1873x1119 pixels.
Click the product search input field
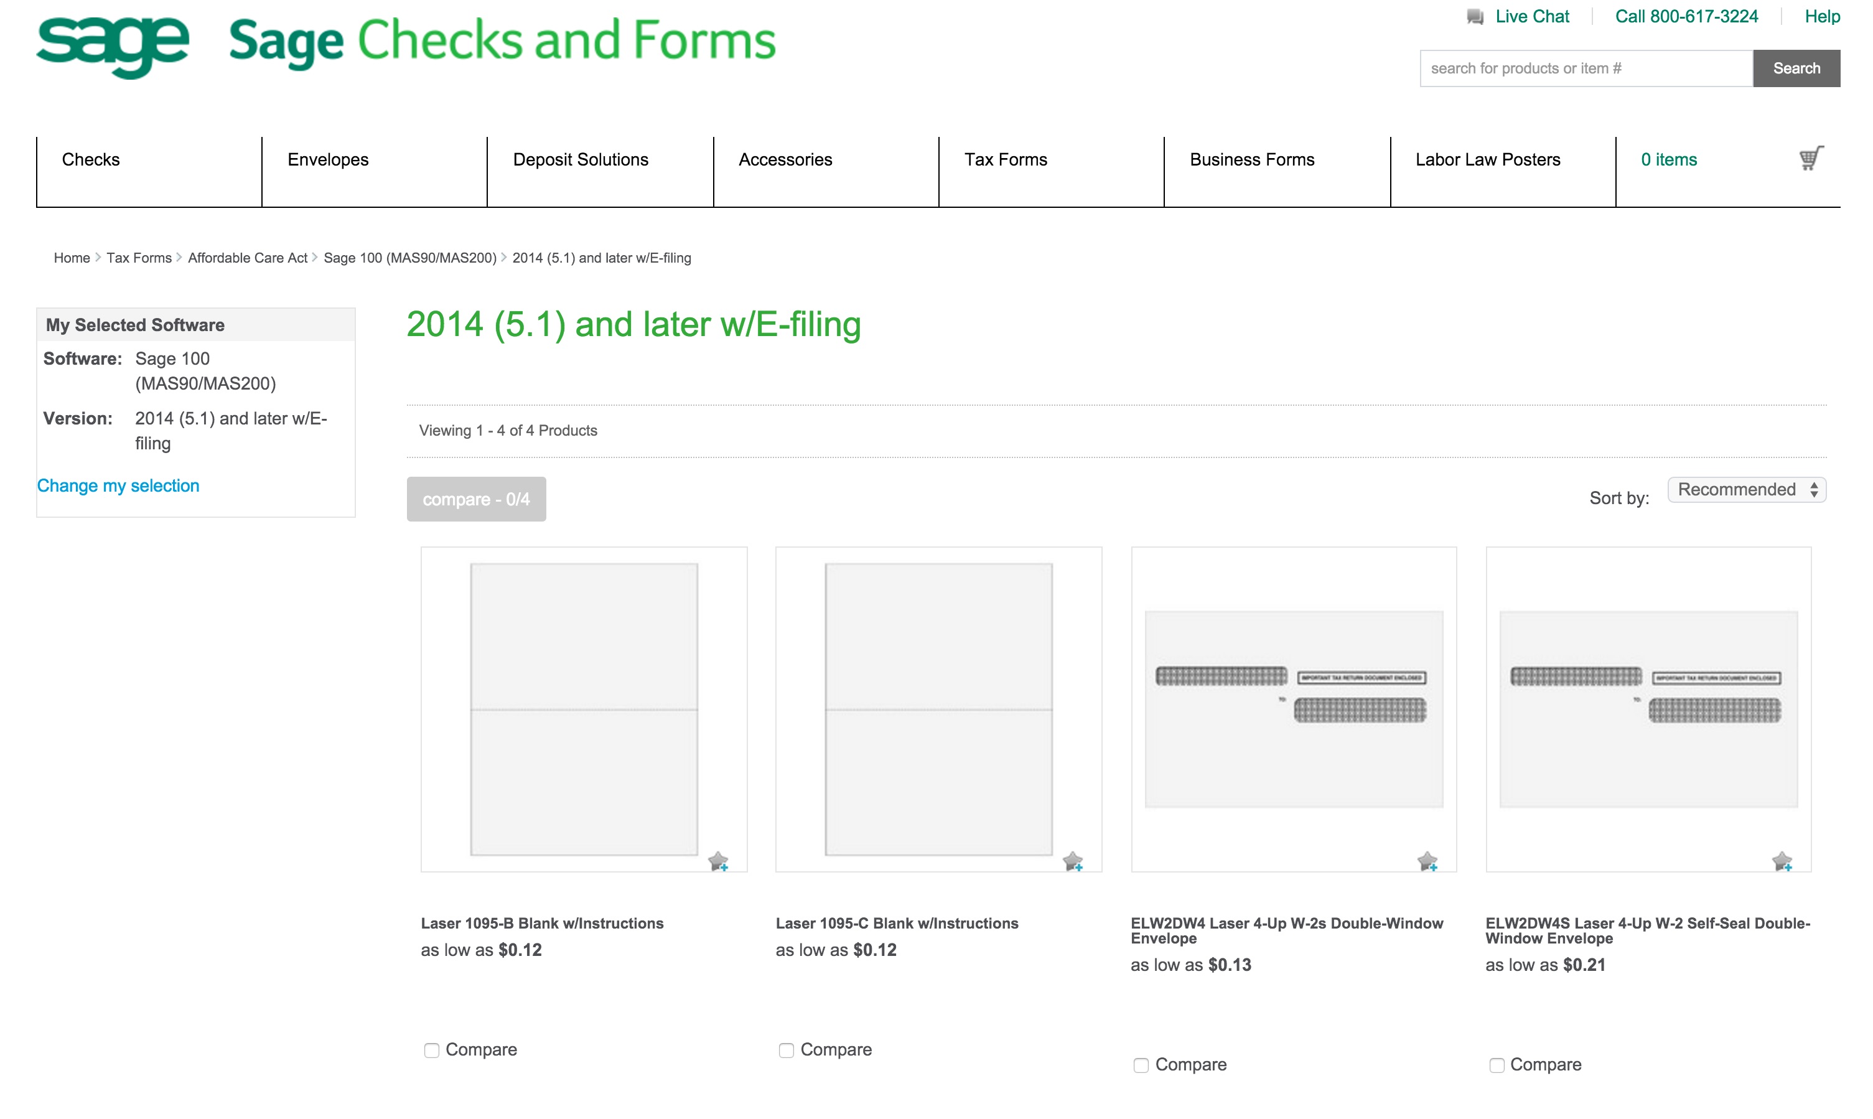[x=1583, y=68]
